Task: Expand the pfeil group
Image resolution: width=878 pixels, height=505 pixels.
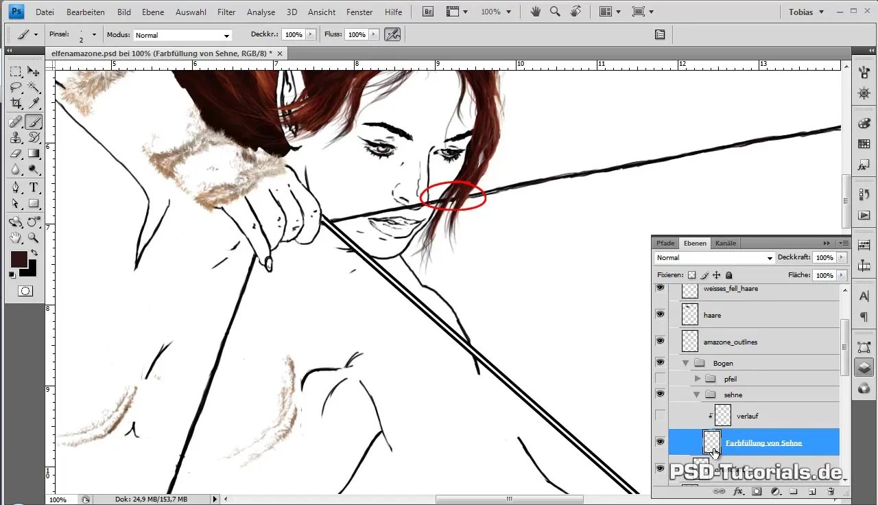Action: pyautogui.click(x=698, y=379)
